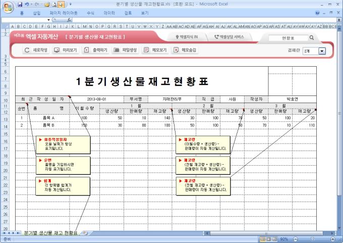This screenshot has width=343, height=243.
Task: Open print preview from quick access toolbar
Action: point(54,4)
